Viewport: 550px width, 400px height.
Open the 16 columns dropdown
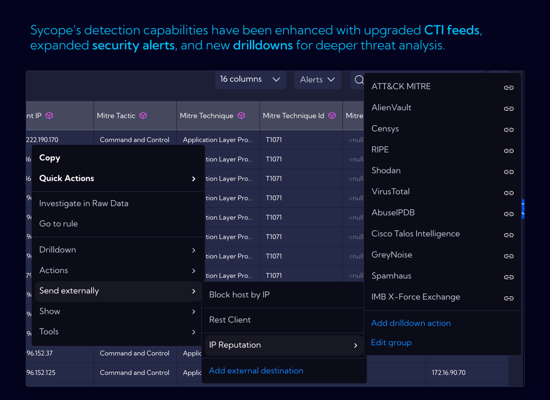250,79
